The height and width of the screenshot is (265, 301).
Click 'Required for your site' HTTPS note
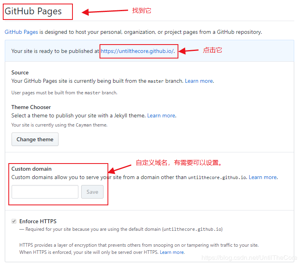click(121, 229)
